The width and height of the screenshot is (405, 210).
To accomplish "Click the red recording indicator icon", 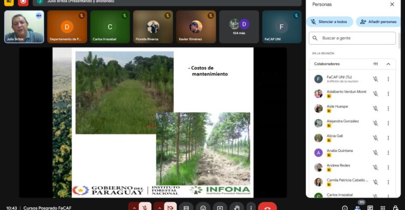I will 23,2.
